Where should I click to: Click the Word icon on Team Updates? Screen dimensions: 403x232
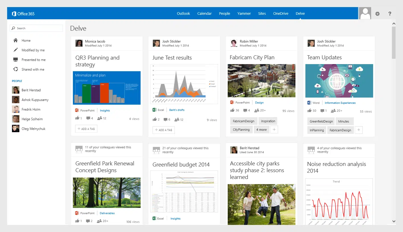click(309, 103)
